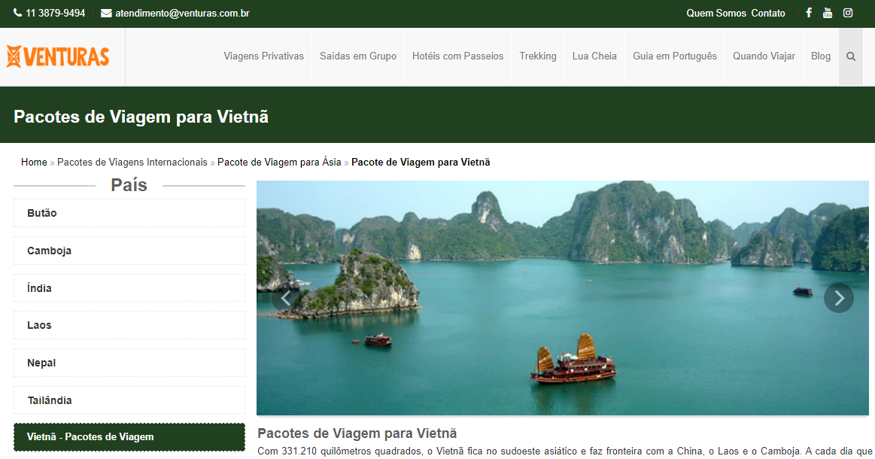Open Pacote de Viagem para Ásia breadcrumb
The image size is (875, 459).
click(278, 163)
